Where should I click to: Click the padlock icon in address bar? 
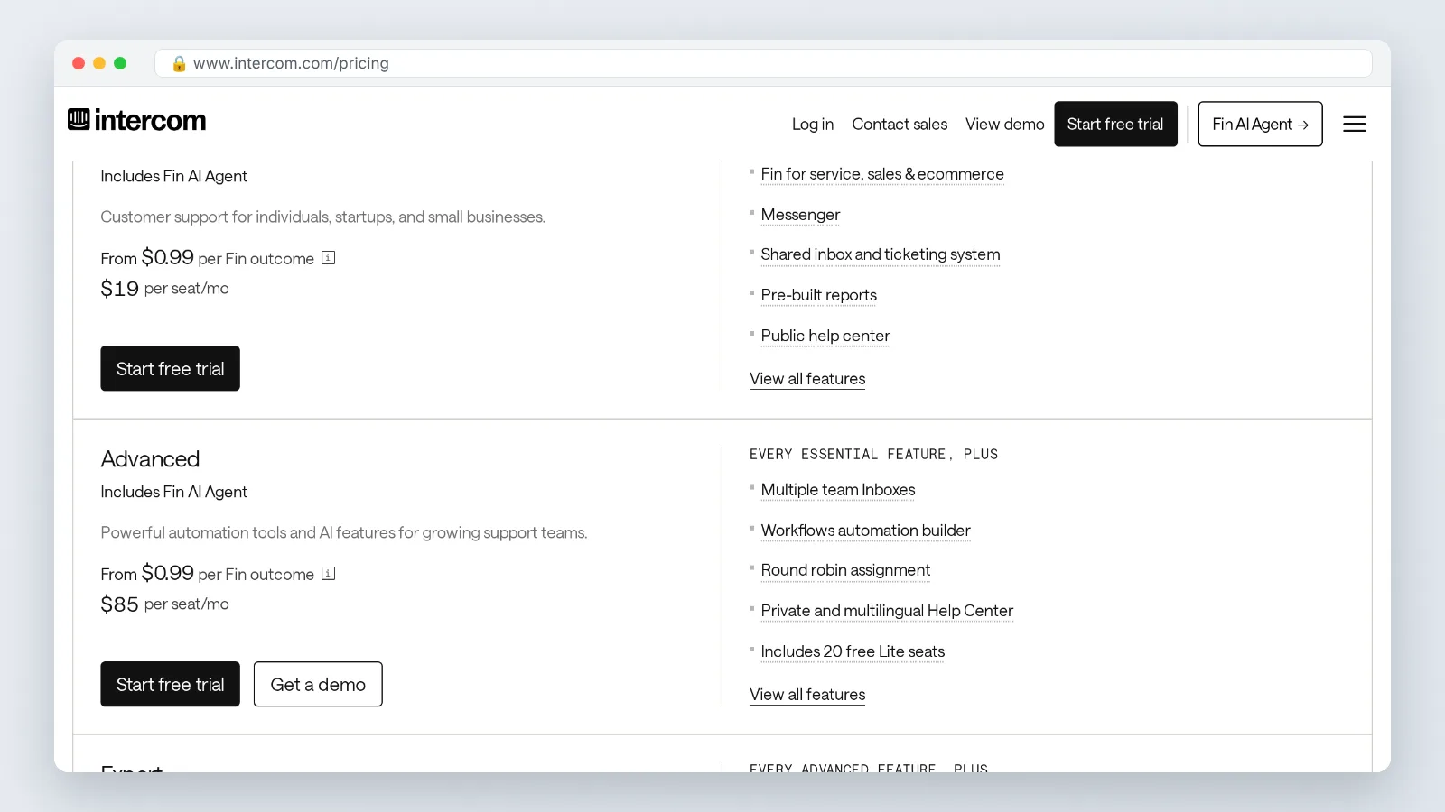tap(179, 63)
